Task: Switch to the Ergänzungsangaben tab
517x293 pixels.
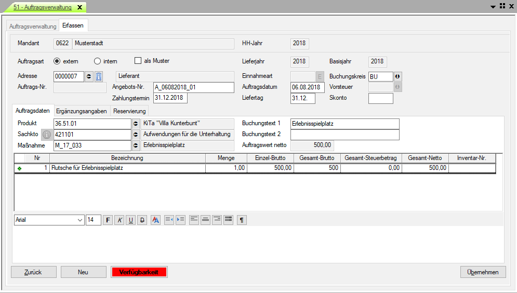Action: coord(82,111)
